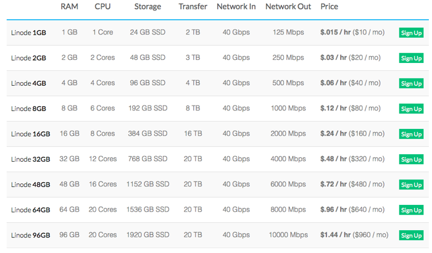Click the CPU column header
The height and width of the screenshot is (253, 432).
102,7
